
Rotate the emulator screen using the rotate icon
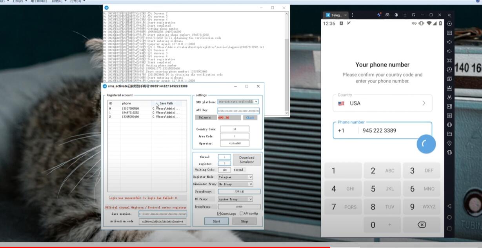point(449,152)
